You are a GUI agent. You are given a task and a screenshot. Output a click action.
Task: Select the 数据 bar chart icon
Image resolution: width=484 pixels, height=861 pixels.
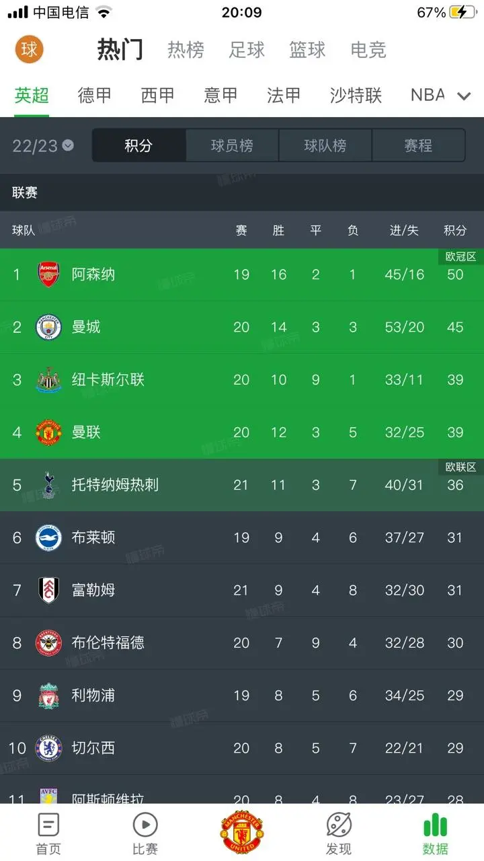tap(436, 824)
